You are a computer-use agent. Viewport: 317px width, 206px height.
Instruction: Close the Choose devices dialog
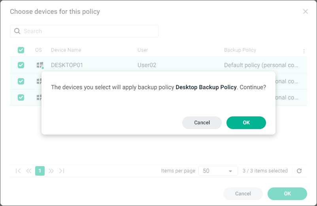coord(305,11)
